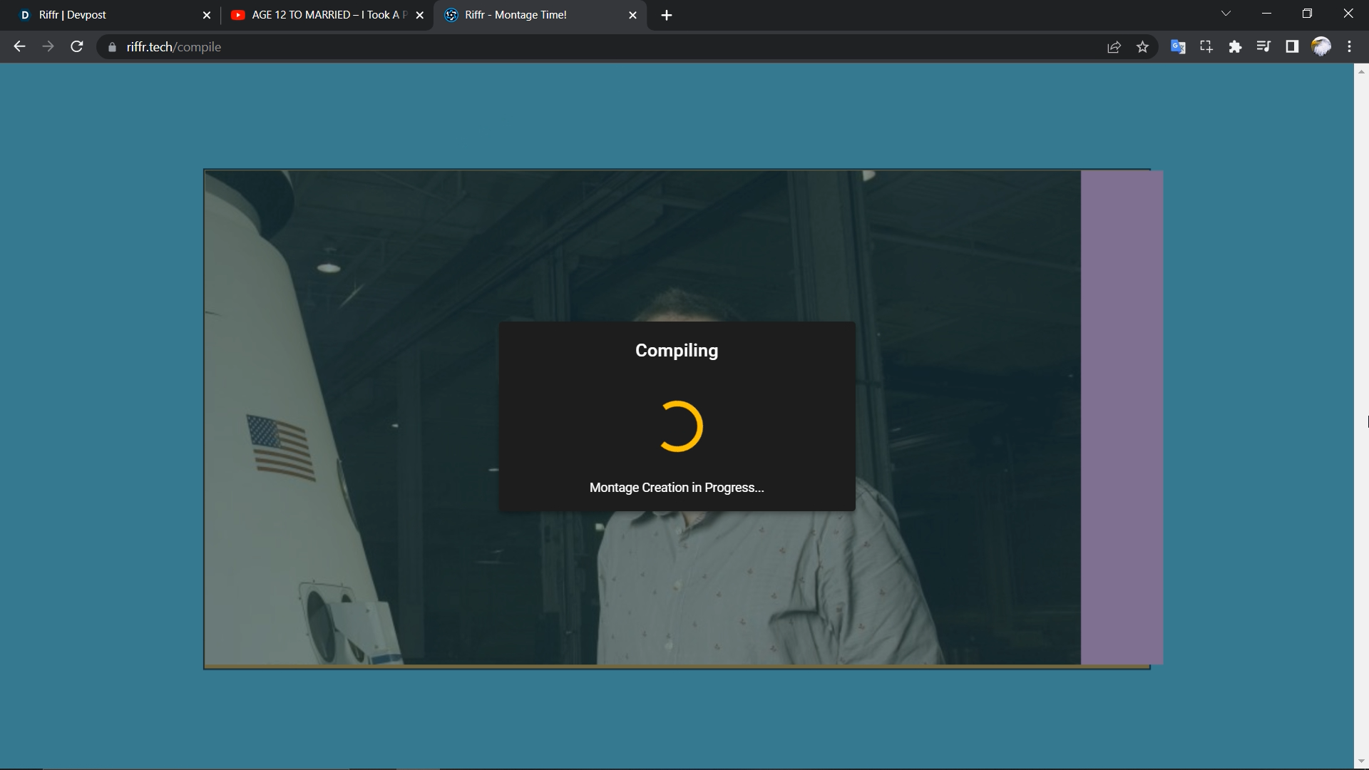This screenshot has height=770, width=1369.
Task: Close the YouTube tab
Action: point(419,15)
